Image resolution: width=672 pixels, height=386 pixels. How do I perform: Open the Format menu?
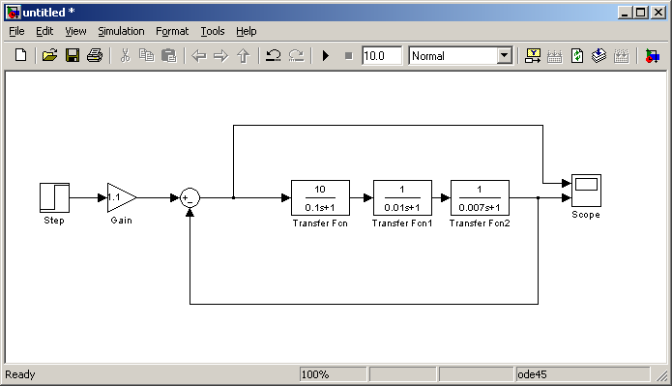(x=172, y=31)
